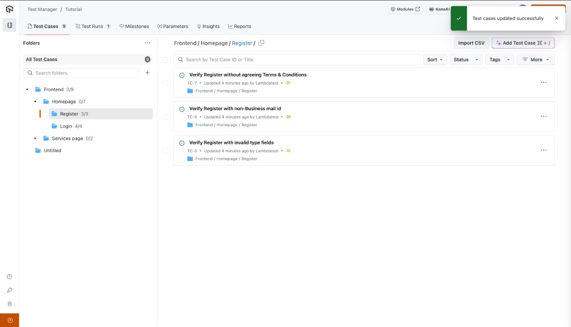
Task: Open 'Verify Register with invalid type fields'
Action: (x=231, y=142)
